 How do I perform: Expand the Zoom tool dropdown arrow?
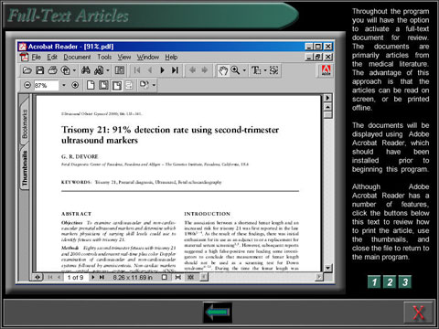[x=244, y=70]
